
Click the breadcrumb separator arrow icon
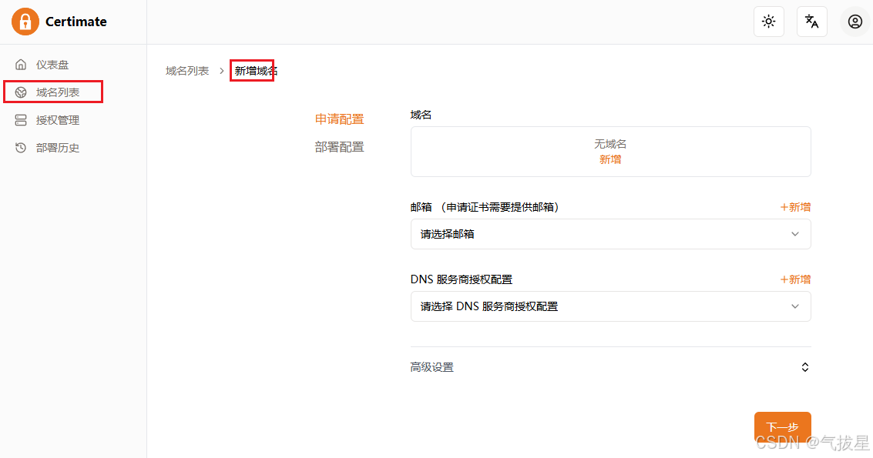[222, 71]
